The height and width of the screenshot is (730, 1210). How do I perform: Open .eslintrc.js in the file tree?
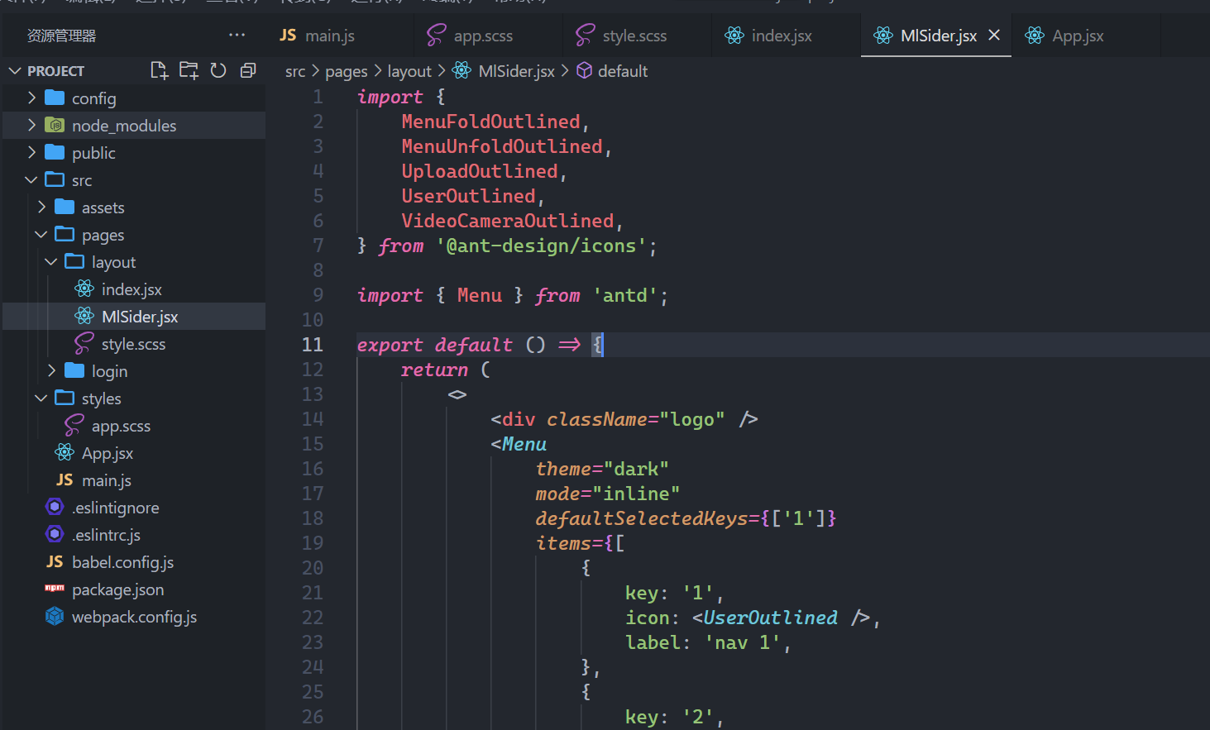(134, 534)
